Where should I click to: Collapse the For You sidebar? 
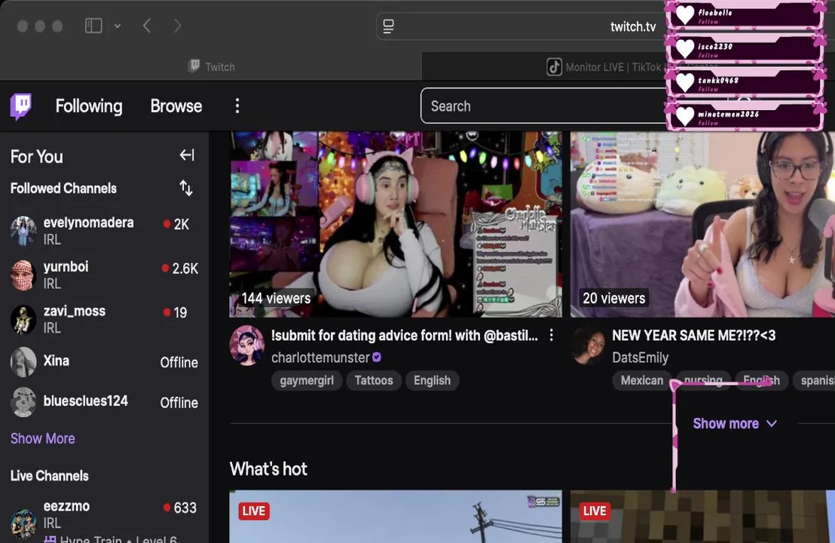pyautogui.click(x=187, y=155)
